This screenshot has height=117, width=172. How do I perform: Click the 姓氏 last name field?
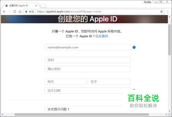65,82
